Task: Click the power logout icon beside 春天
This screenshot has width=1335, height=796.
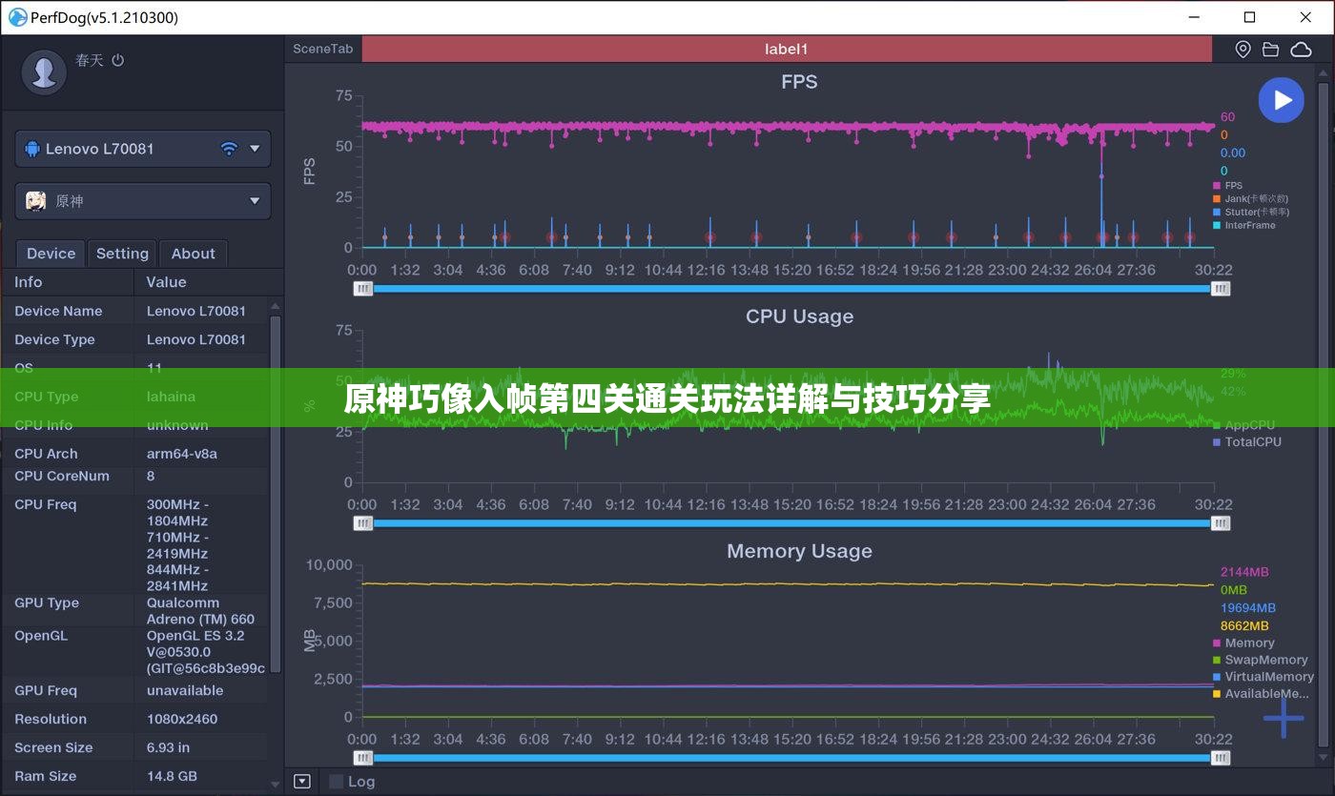Action: point(118,60)
